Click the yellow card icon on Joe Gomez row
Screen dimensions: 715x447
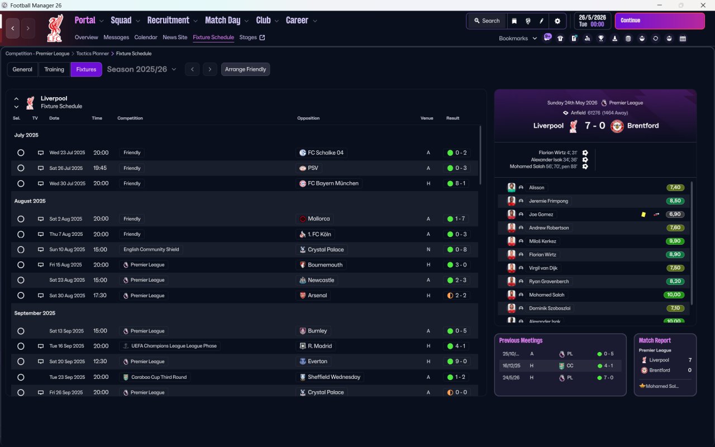coord(643,214)
